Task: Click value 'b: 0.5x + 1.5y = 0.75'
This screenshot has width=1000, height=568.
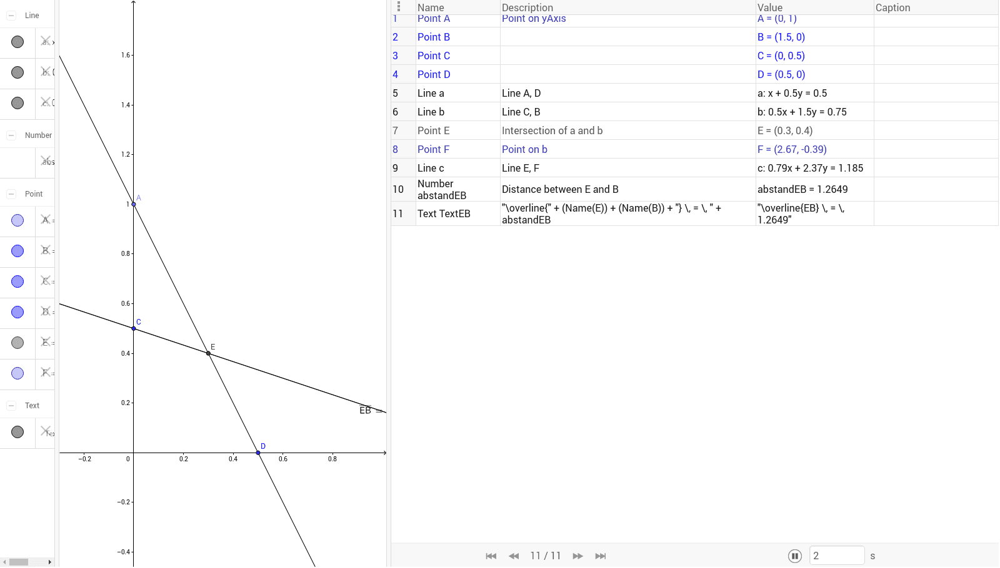Action: pyautogui.click(x=802, y=112)
